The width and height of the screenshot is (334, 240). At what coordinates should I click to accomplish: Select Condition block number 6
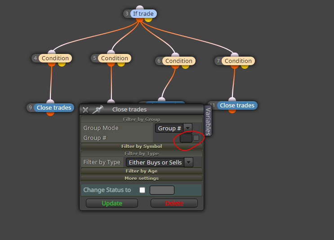click(179, 61)
